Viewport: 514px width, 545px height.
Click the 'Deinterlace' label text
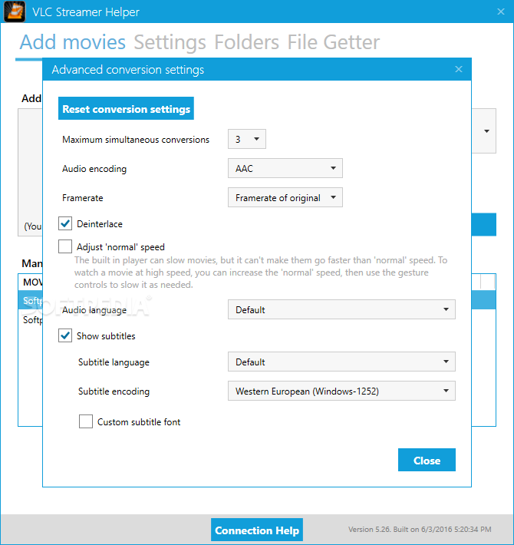pos(100,224)
